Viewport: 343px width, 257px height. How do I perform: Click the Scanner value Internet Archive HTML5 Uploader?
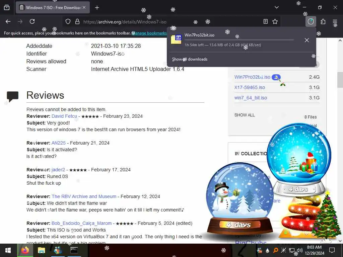(137, 69)
